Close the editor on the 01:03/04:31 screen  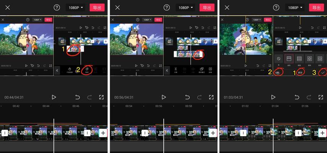coord(227,8)
